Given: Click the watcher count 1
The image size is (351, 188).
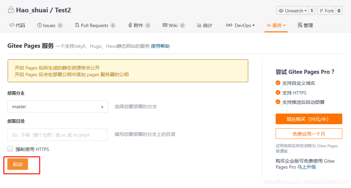Looking at the screenshot, I should 311,11.
